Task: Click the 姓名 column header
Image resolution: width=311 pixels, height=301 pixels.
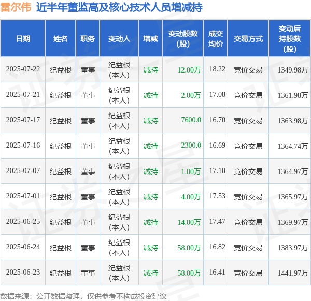Action: point(61,39)
